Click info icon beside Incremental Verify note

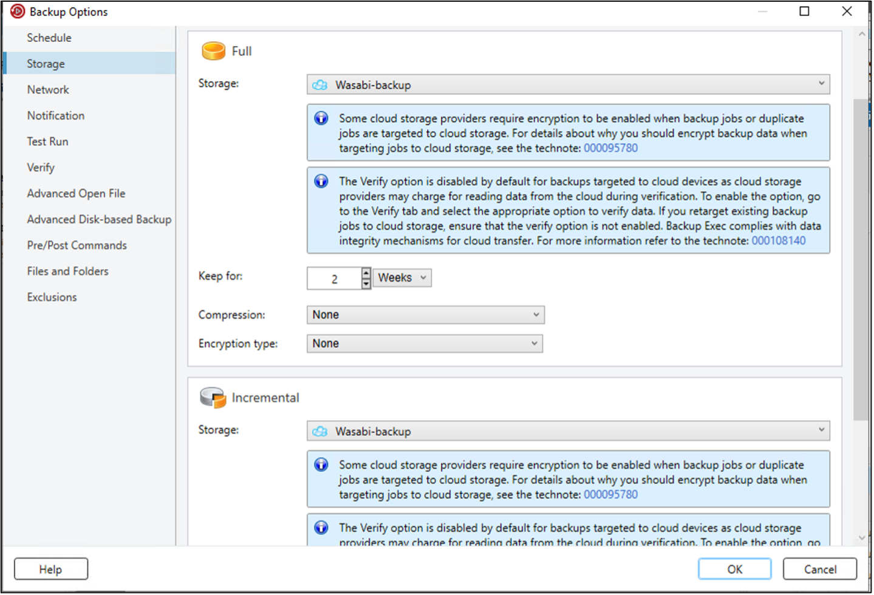click(321, 528)
